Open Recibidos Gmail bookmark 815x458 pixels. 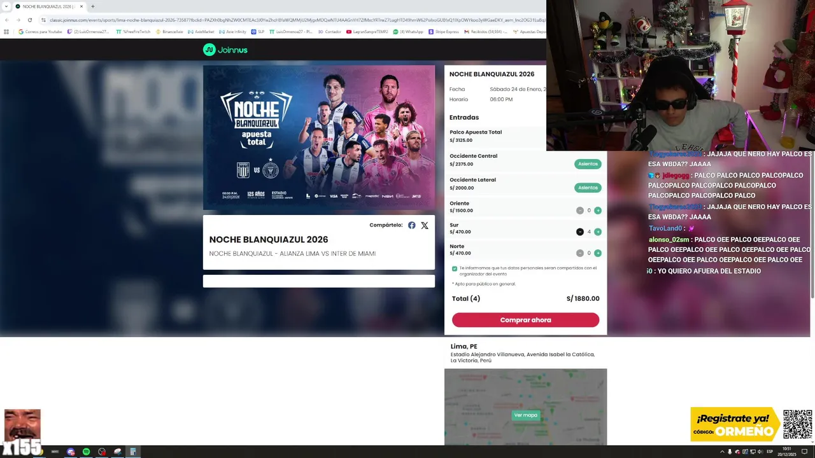[x=486, y=31]
